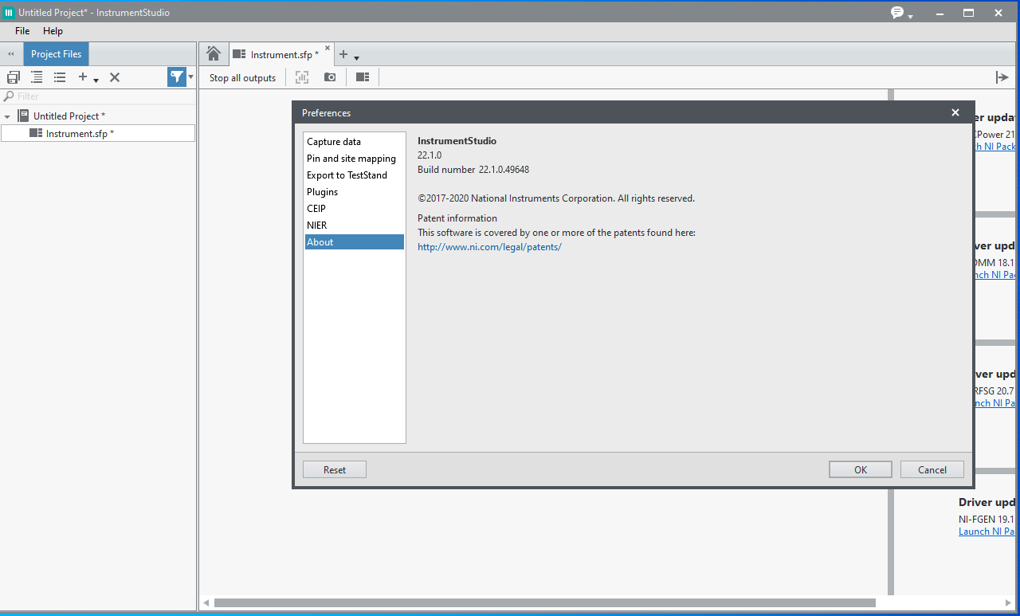Click the horizontal scrollbar left arrow
This screenshot has height=616, width=1020.
pos(206,602)
